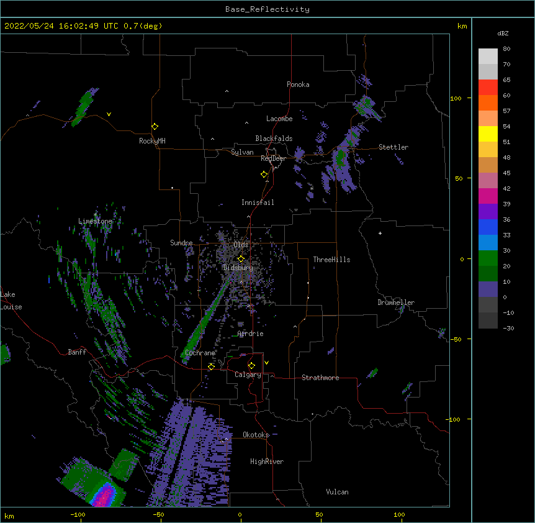
Task: Select the RockyMH label
Action: [152, 140]
